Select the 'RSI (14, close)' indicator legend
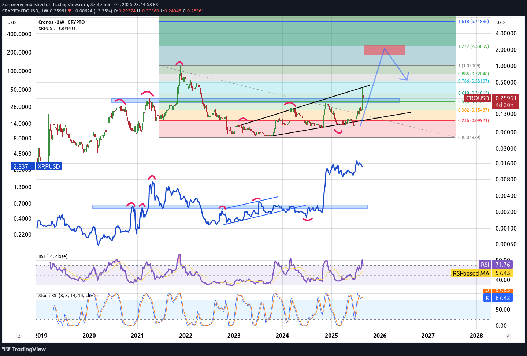The height and width of the screenshot is (356, 527). pyautogui.click(x=53, y=256)
